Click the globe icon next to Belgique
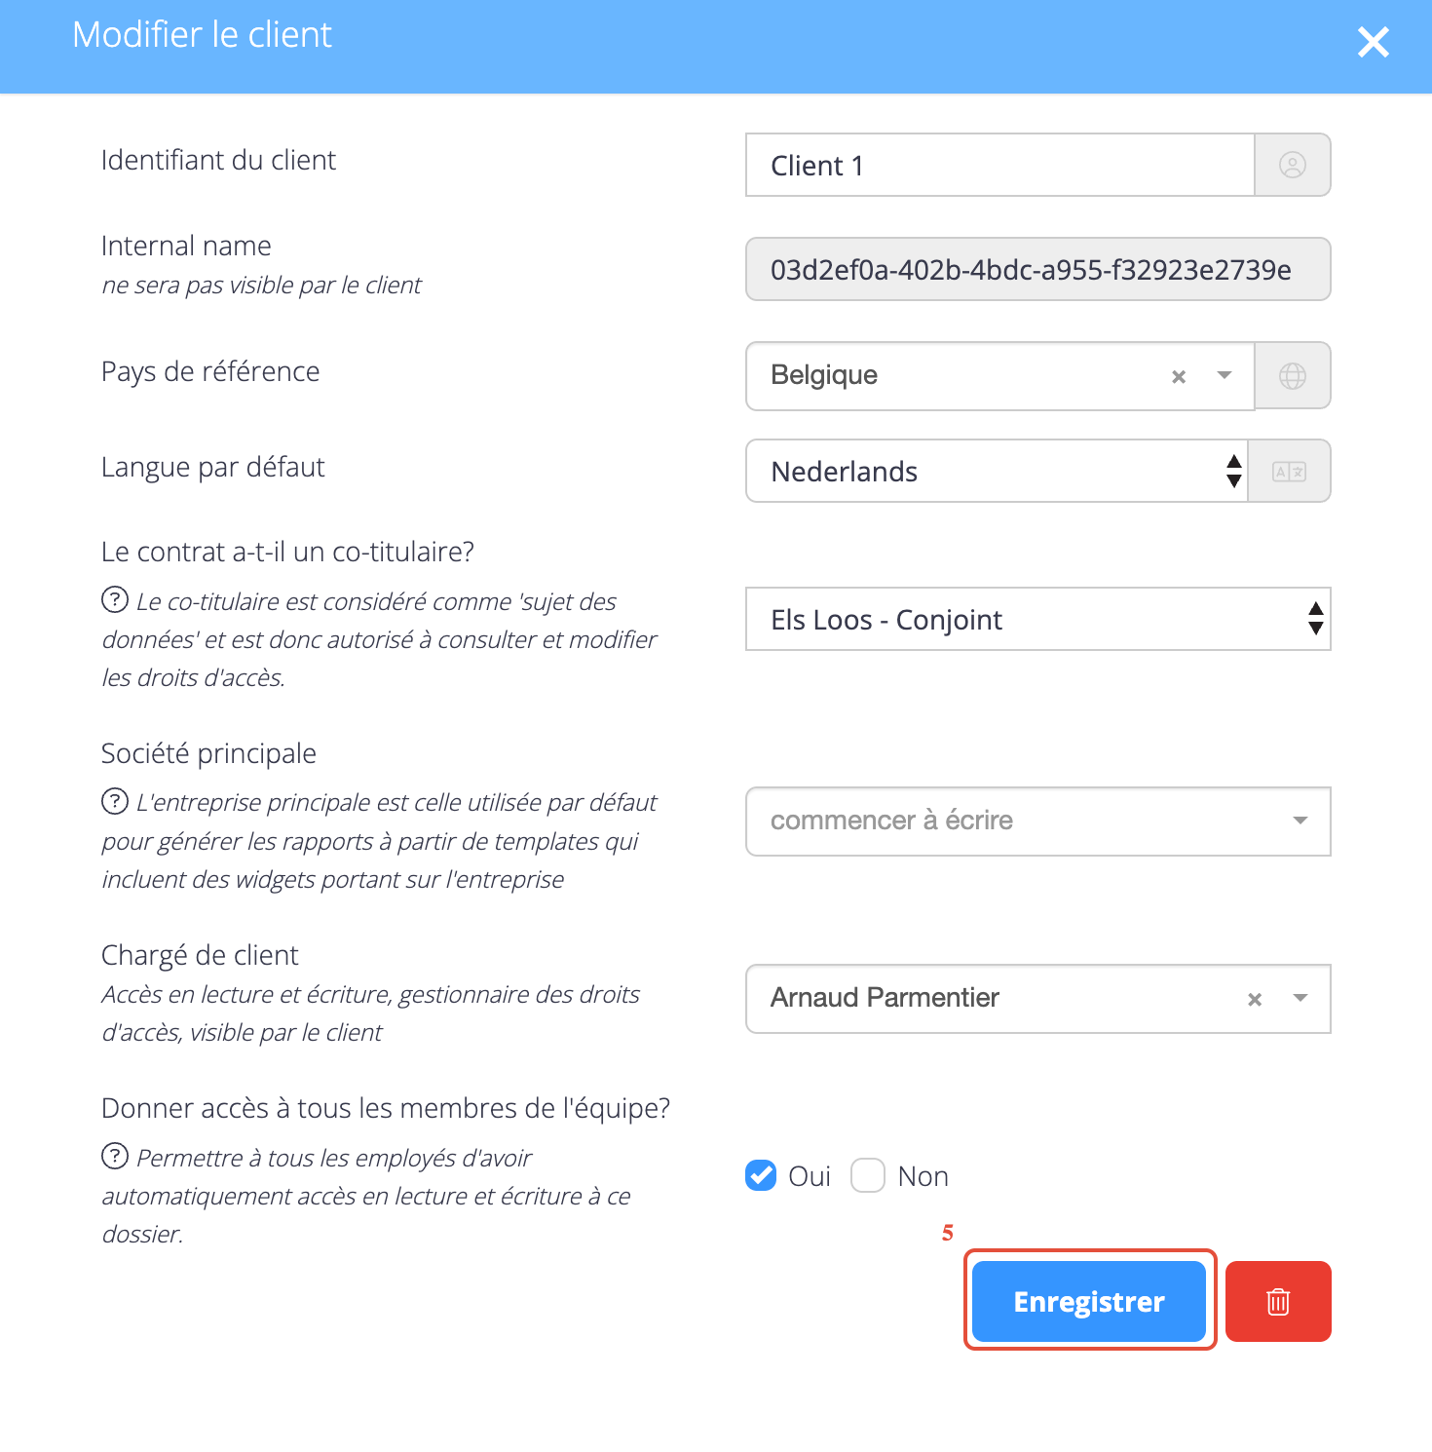Screen dimensions: 1432x1452 click(1292, 375)
